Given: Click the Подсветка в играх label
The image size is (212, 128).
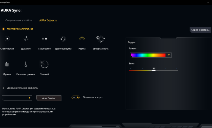Looking at the screenshot, I should click(93, 97).
